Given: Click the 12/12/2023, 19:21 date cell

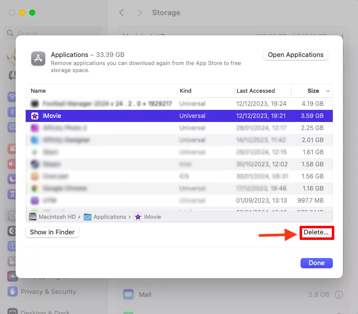Looking at the screenshot, I should pos(261,116).
